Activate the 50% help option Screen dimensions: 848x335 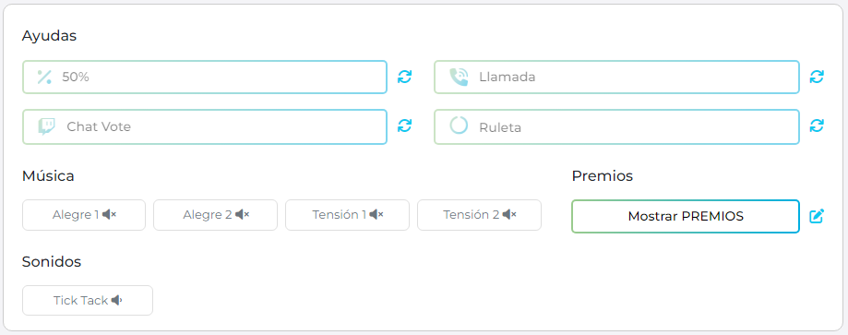click(x=205, y=77)
